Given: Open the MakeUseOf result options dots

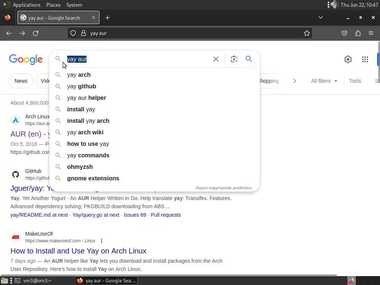Looking at the screenshot, I should [x=102, y=241].
